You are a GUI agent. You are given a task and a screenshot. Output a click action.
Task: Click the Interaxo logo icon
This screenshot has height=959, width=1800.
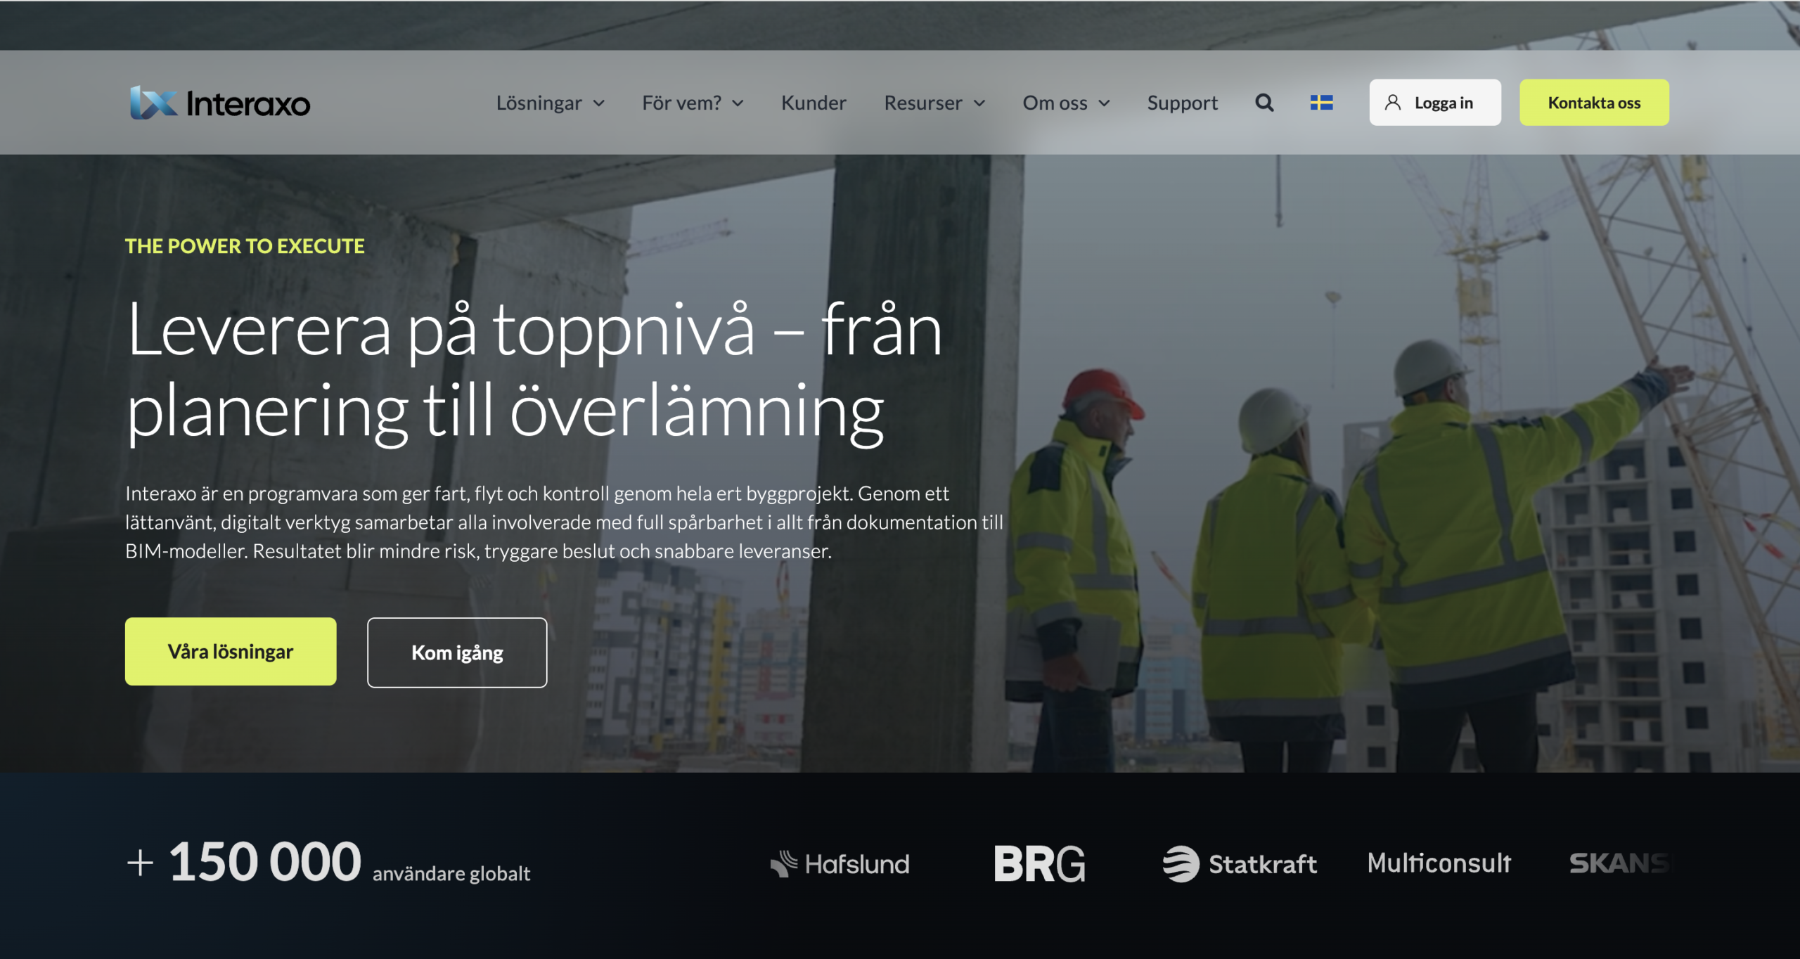153,103
